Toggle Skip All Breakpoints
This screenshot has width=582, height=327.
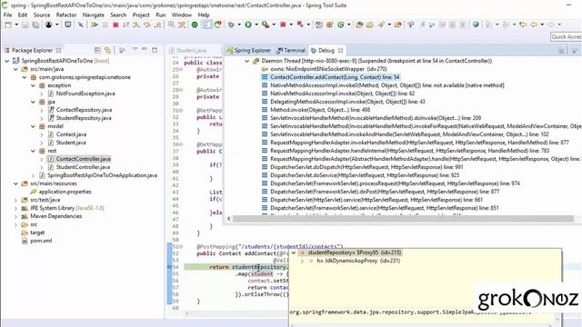(81, 25)
